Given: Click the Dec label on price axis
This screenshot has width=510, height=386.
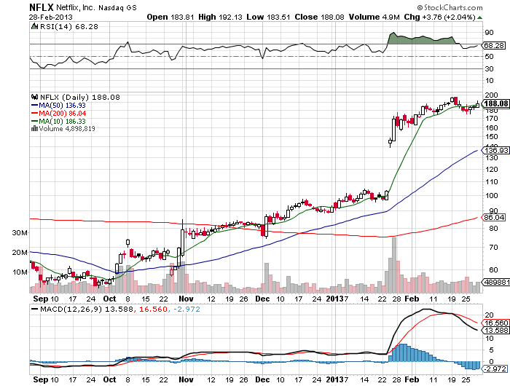Looking at the screenshot, I should tap(262, 299).
